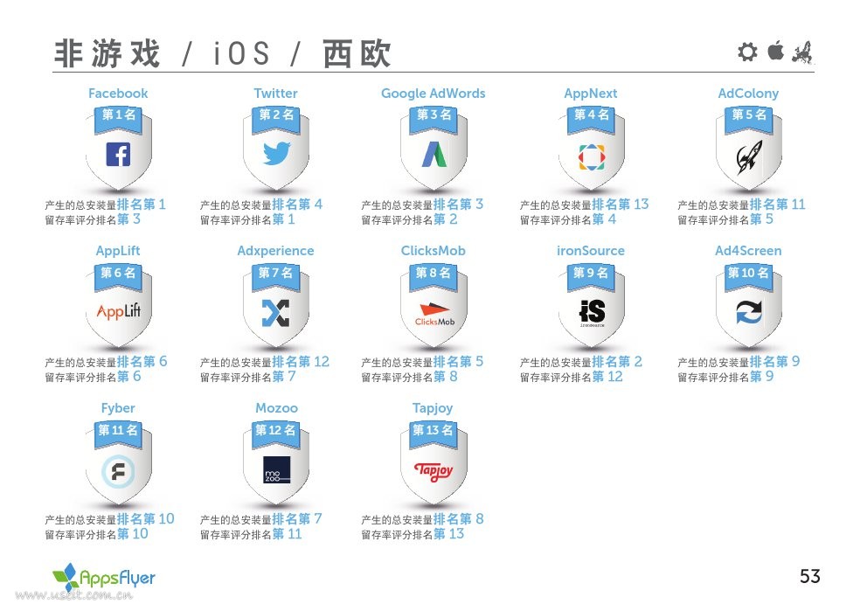Viewport: 867px width, 611px height.
Task: Click Mozoo's 留存率评分排名第 11 line
Action: tap(251, 534)
